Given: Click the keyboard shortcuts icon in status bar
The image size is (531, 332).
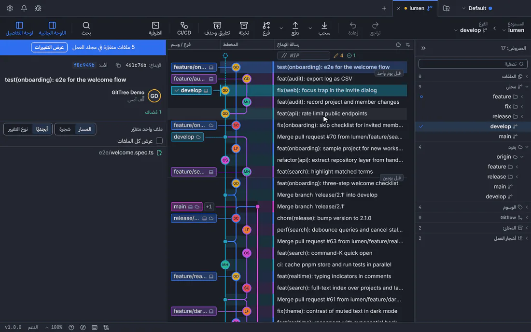Looking at the screenshot, I should click(x=95, y=327).
